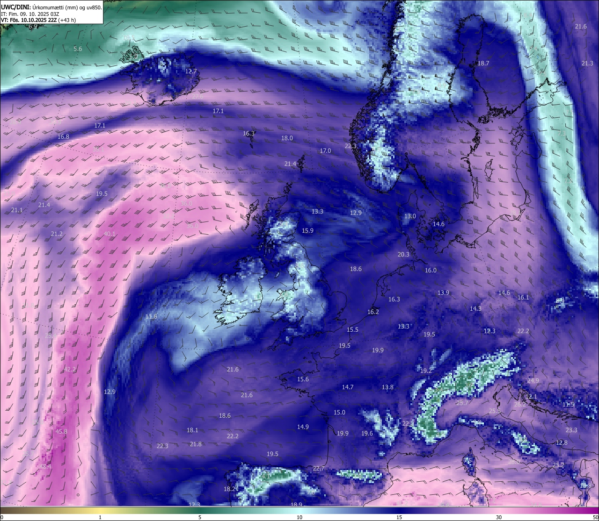Click the 25.2 value label

(x=558, y=465)
